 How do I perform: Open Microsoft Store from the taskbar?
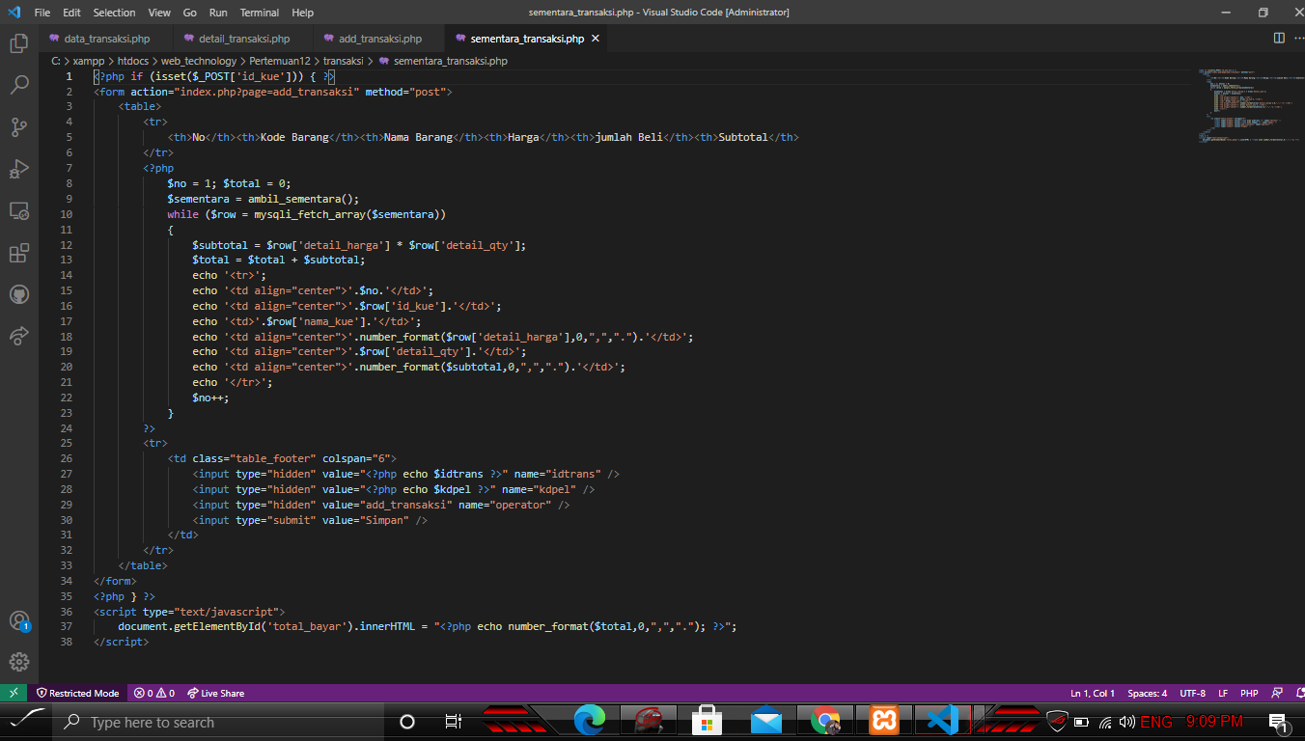point(708,721)
